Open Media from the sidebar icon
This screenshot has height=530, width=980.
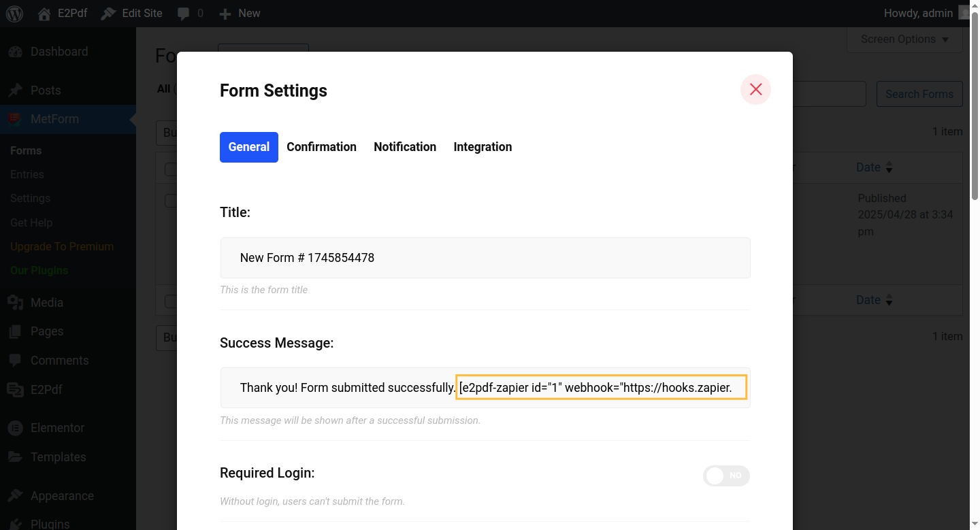coord(15,303)
